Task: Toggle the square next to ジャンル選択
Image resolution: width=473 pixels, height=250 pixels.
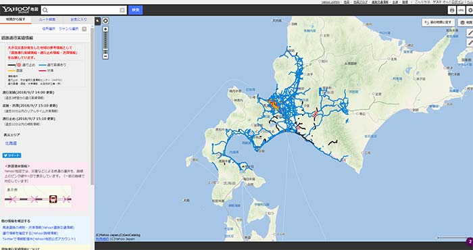Action: pos(84,29)
